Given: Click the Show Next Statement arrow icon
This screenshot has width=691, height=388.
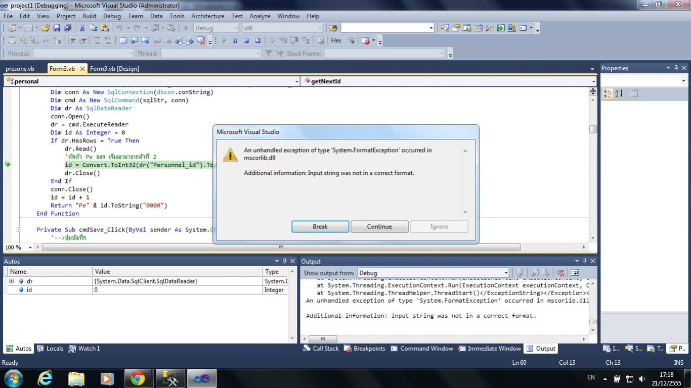Looking at the screenshot, I should [272, 40].
